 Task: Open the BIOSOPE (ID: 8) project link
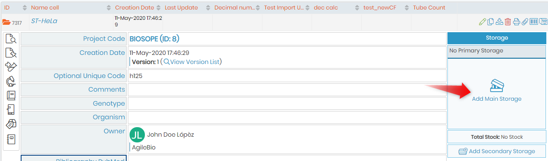(x=154, y=39)
